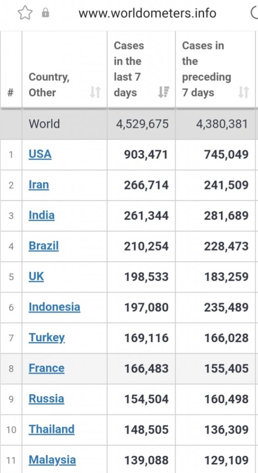Screen dimensions: 258x473
Task: Open the Russia country link
Action: point(46,399)
